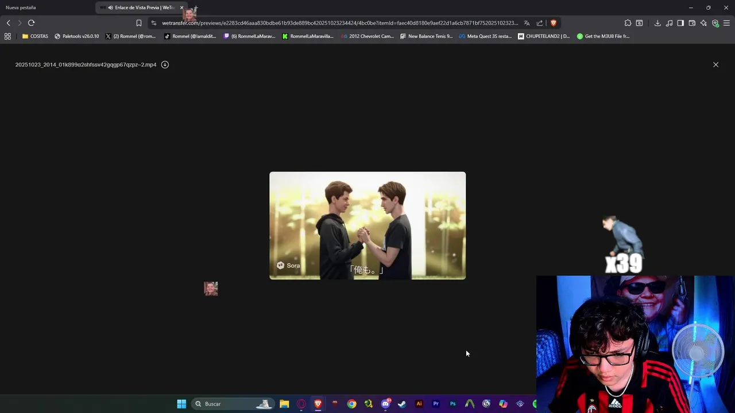The width and height of the screenshot is (735, 413).
Task: Bookmark this page using the bookmark icon
Action: [138, 23]
